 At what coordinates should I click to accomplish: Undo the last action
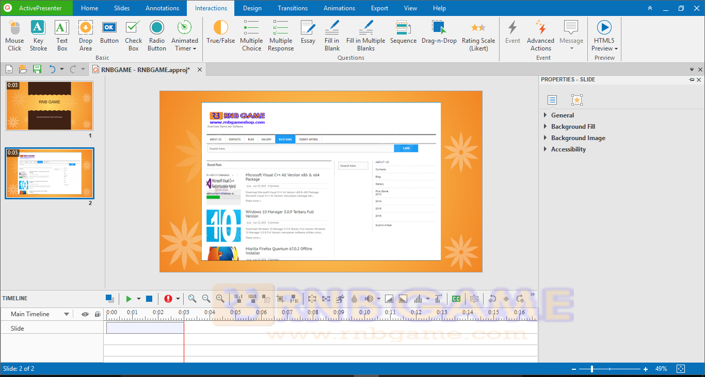click(52, 69)
